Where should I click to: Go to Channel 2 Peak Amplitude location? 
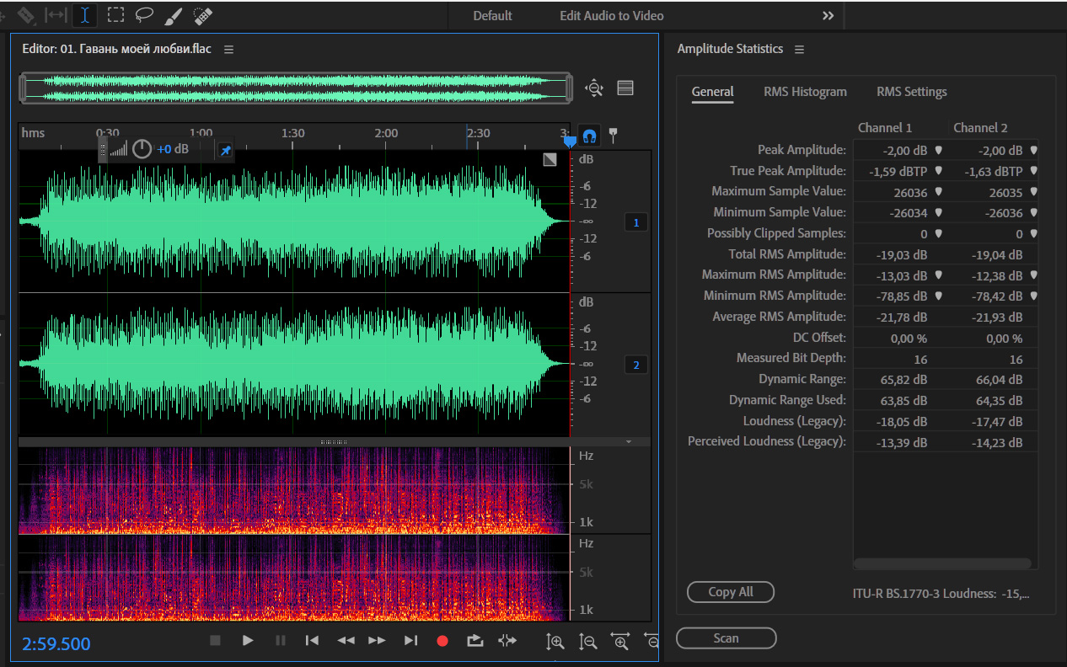1033,150
